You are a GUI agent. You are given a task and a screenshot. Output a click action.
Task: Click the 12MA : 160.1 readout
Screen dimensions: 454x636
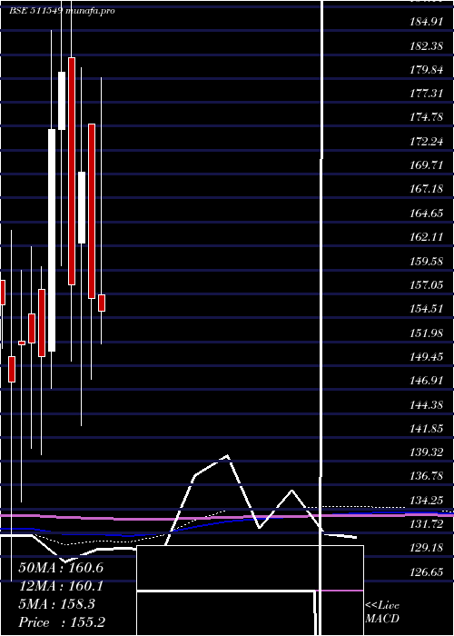tap(61, 586)
